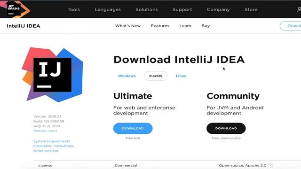301x169 pixels.
Task: Click the 'August 21, 2019' date text
Action: (47, 126)
